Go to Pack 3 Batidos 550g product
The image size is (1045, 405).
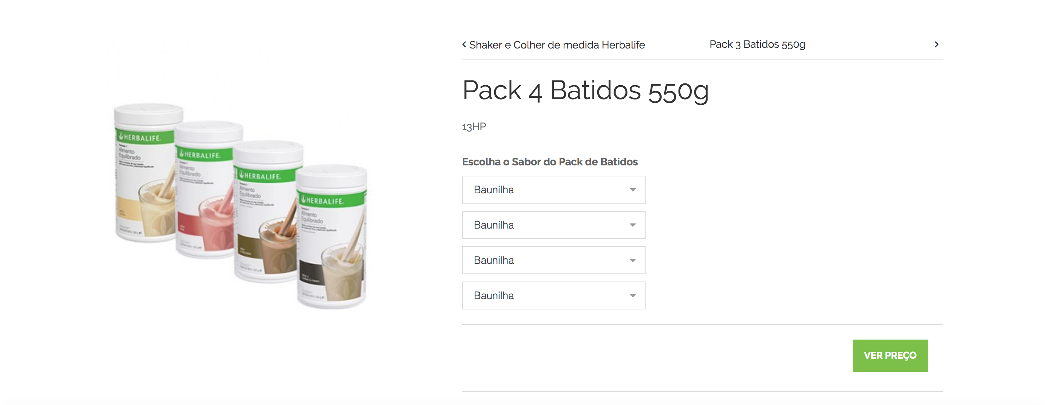[757, 44]
